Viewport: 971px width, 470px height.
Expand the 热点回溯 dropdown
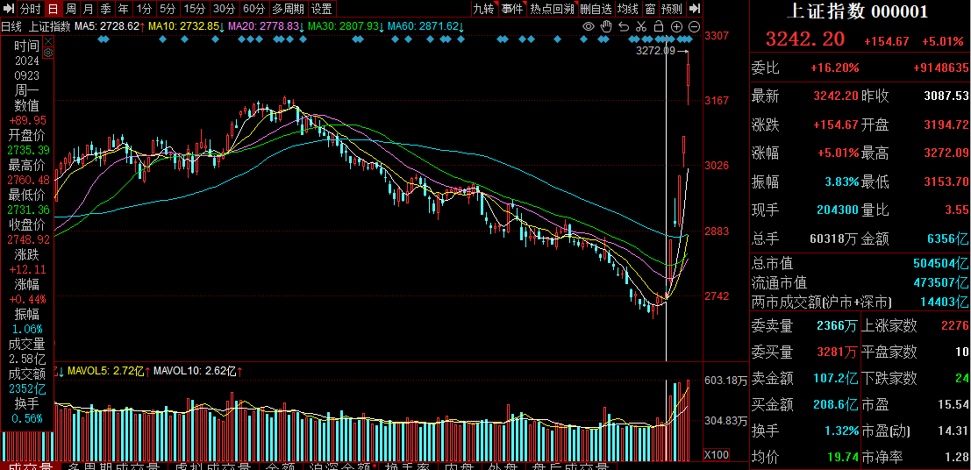pos(552,9)
